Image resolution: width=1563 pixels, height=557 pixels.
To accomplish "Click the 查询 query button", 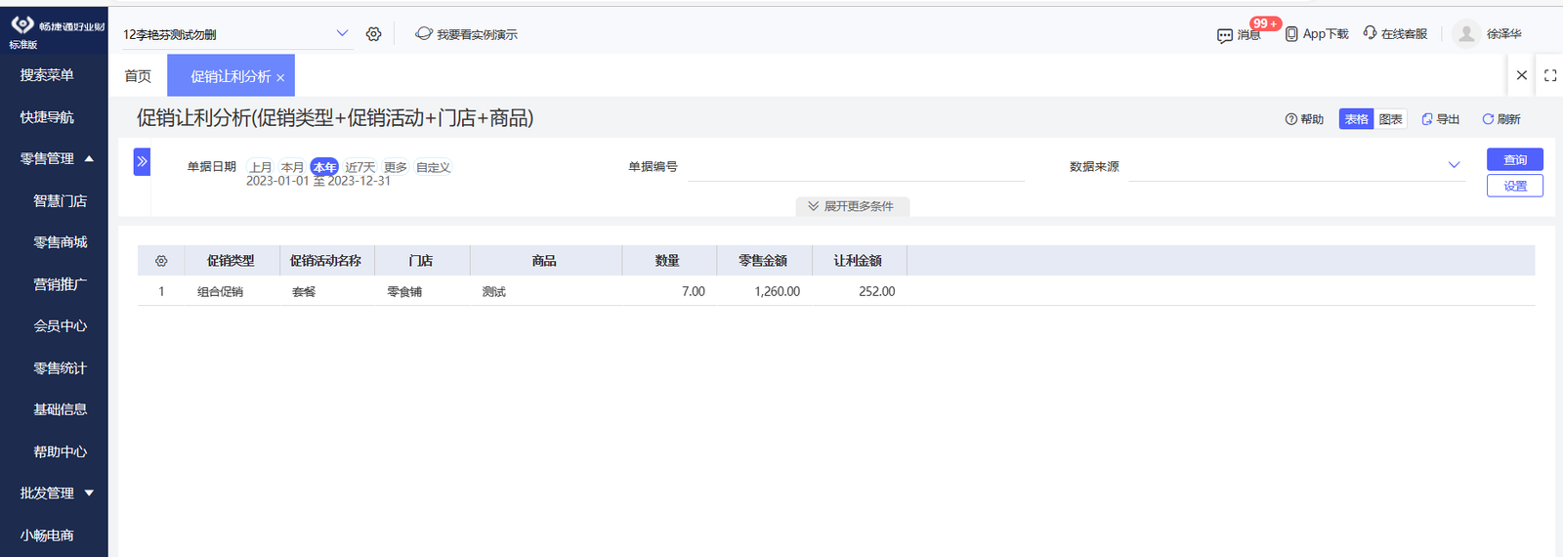I will (x=1515, y=159).
